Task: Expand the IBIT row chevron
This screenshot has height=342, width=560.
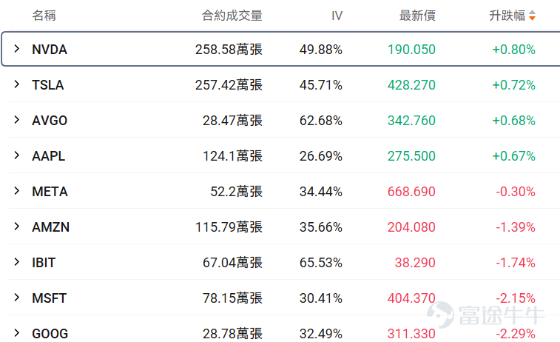Action: pyautogui.click(x=17, y=262)
